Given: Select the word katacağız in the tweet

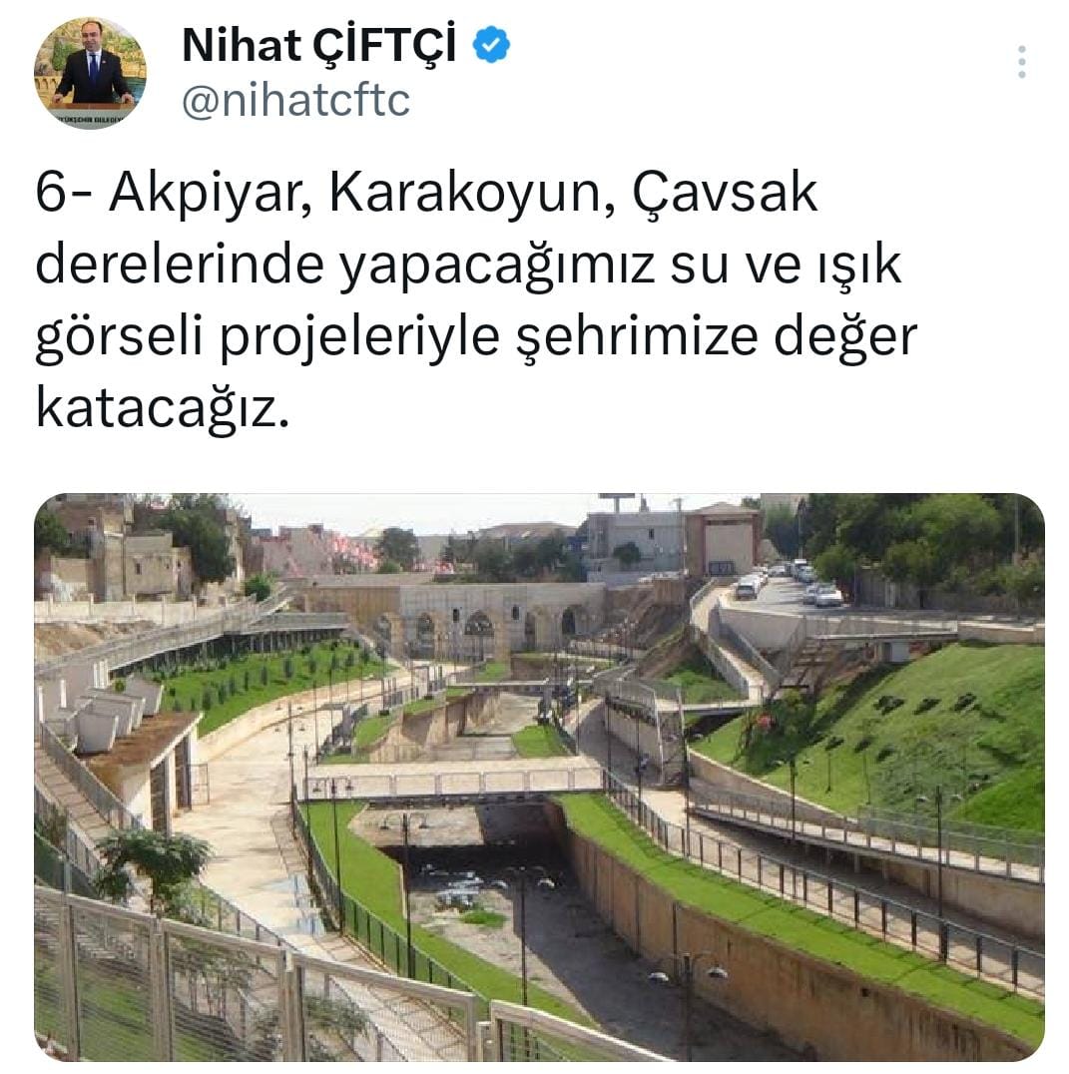Looking at the screenshot, I should pyautogui.click(x=163, y=409).
